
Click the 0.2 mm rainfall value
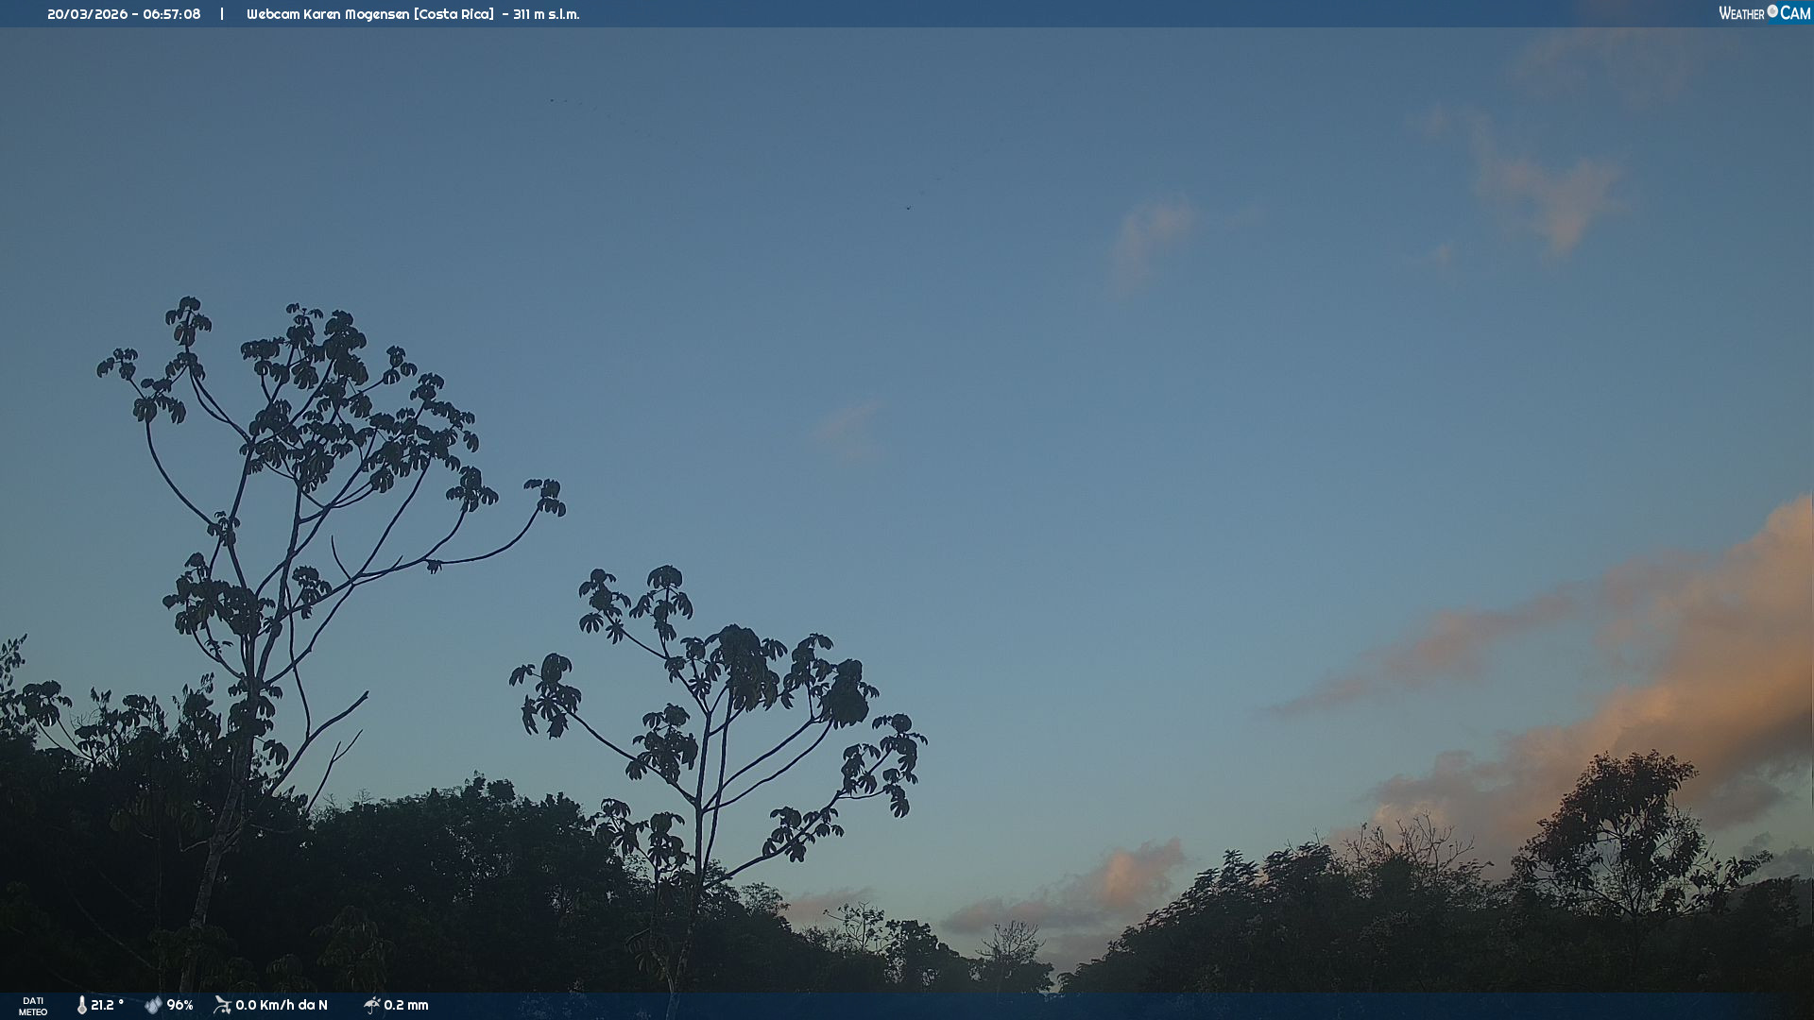pos(406,1005)
